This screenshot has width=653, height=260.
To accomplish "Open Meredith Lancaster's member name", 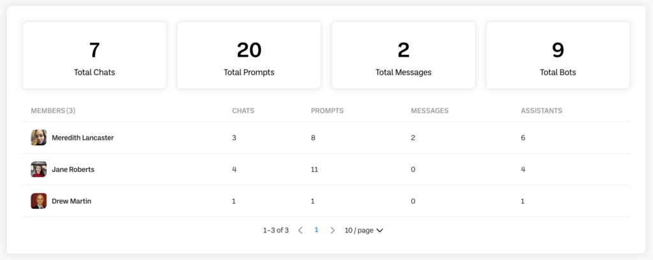I will click(x=82, y=138).
